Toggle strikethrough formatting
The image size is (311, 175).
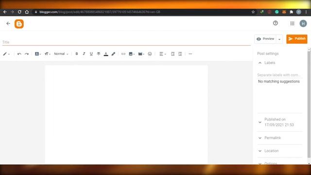(99, 54)
